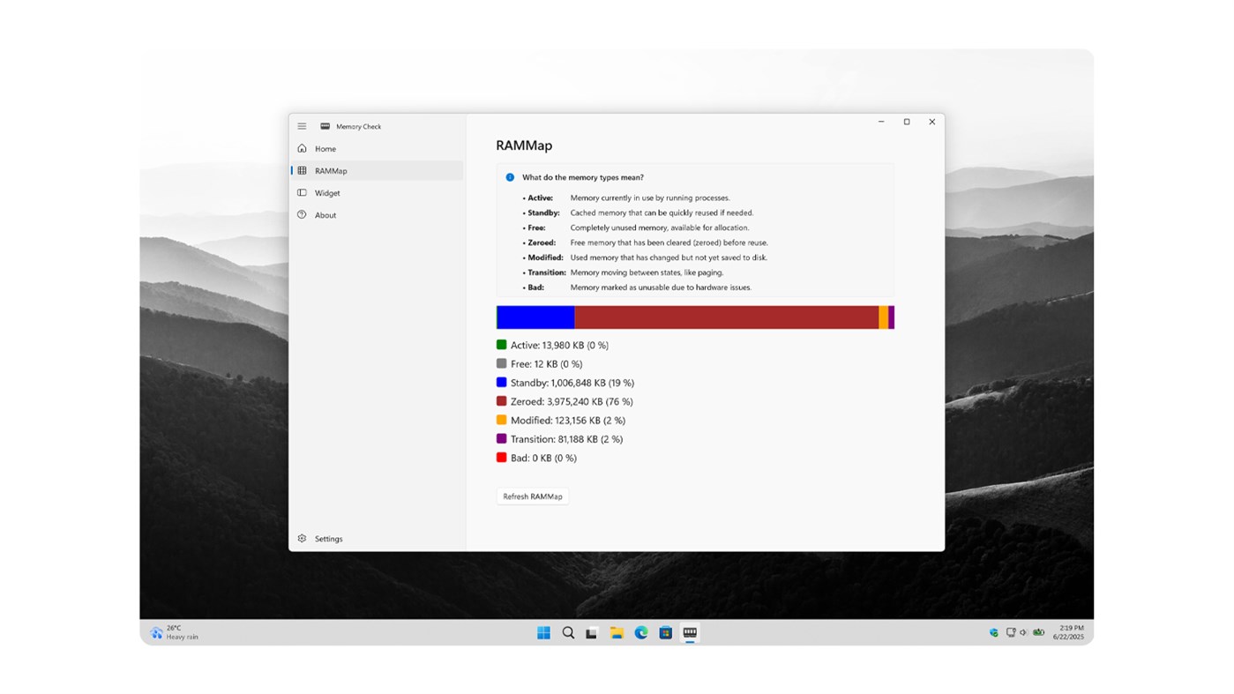This screenshot has width=1234, height=694.
Task: Click the About question mark icon
Action: point(301,214)
